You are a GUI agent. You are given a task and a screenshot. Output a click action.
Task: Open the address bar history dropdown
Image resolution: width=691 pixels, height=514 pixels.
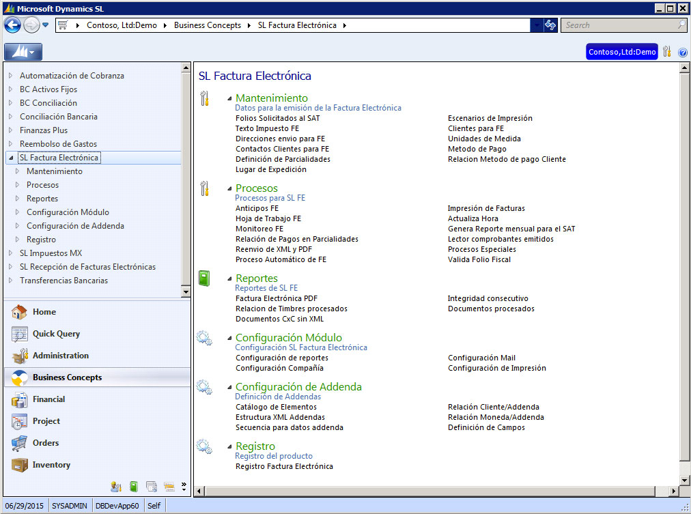(537, 25)
